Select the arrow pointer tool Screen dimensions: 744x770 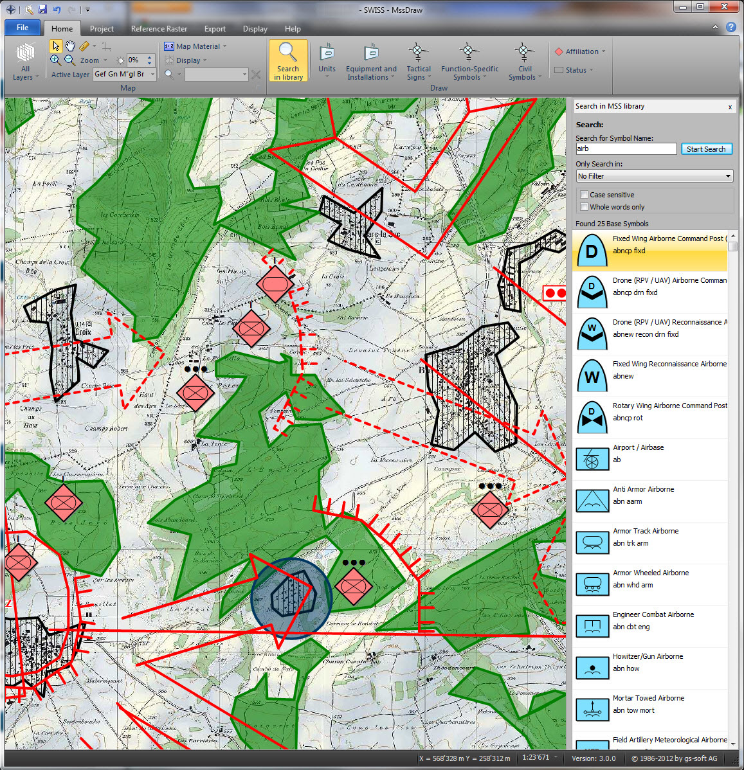tap(56, 46)
